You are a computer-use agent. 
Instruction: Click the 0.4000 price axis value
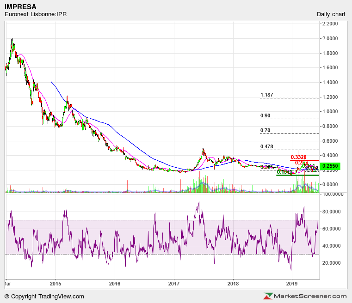[x=330, y=155]
